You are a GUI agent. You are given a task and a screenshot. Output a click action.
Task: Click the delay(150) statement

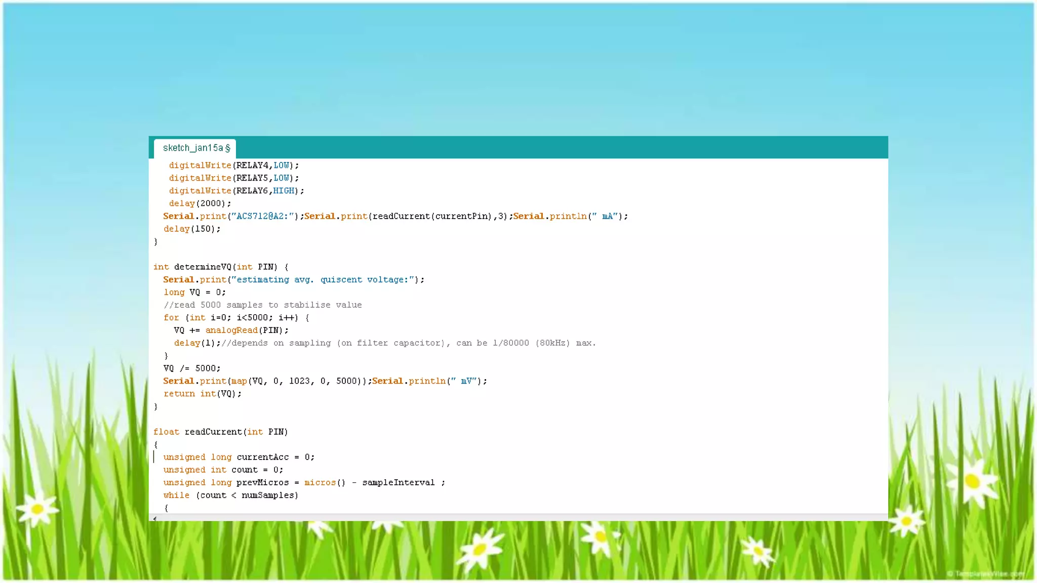point(192,229)
